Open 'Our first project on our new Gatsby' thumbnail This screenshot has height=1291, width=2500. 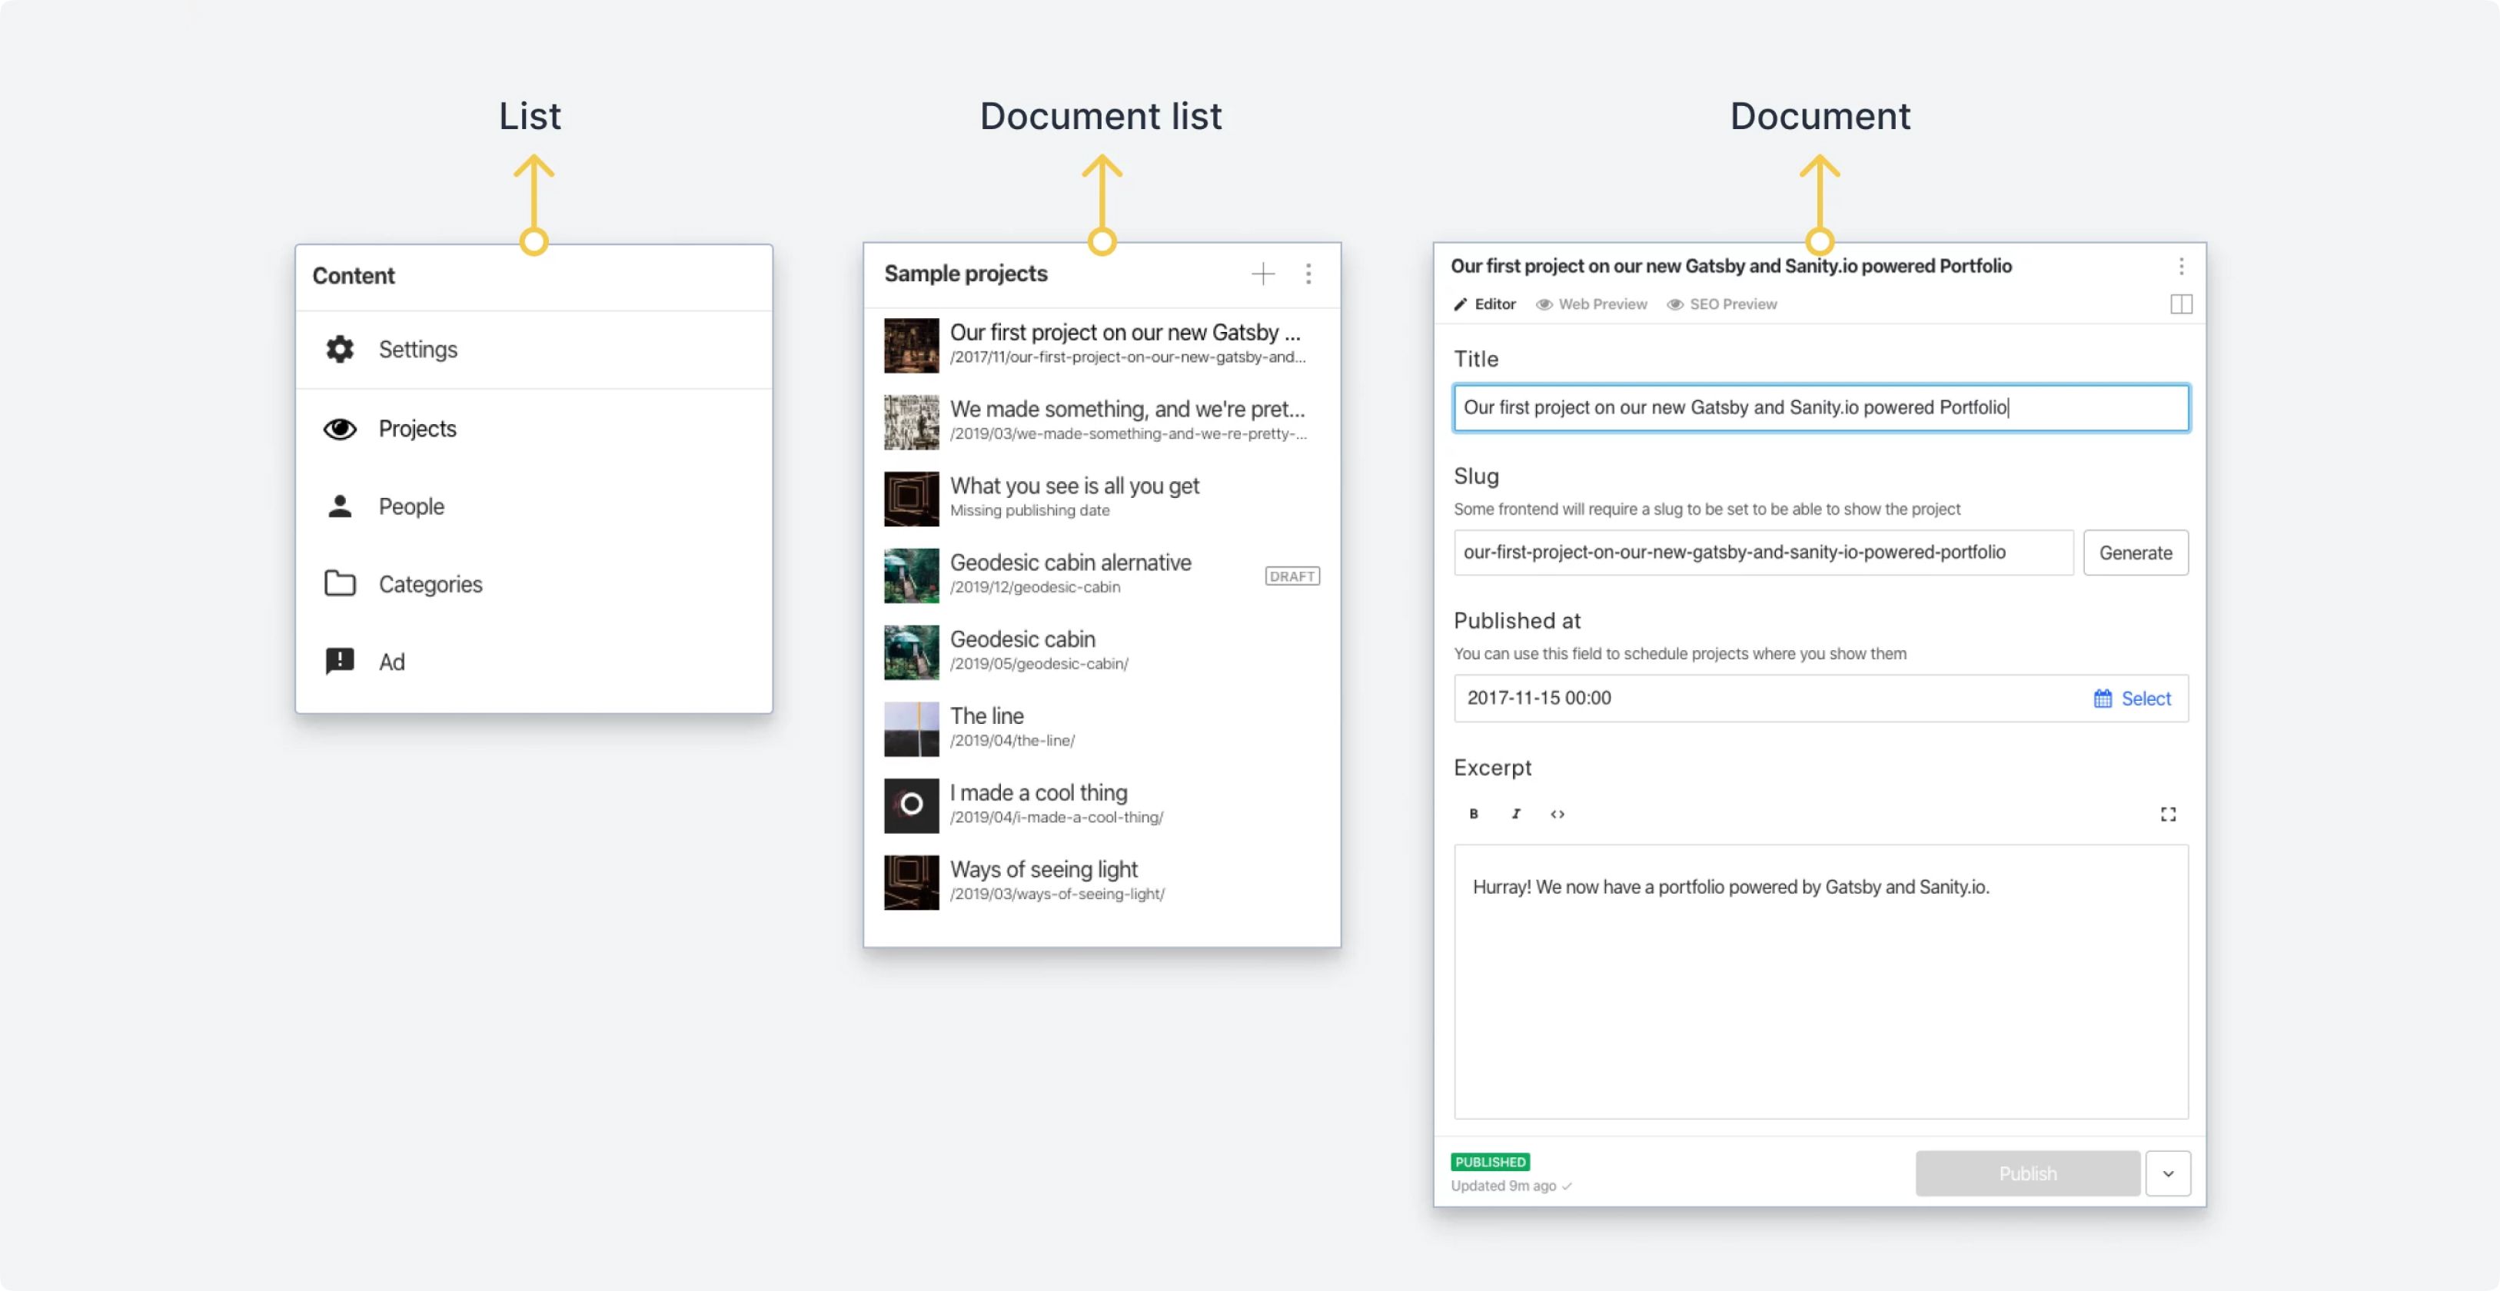point(911,345)
